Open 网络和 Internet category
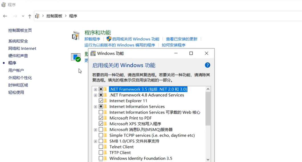This screenshot has width=302, height=162. click(22, 48)
